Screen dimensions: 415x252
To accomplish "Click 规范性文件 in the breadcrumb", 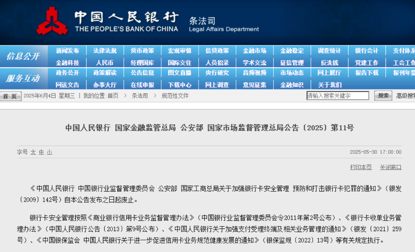I will click(x=175, y=96).
